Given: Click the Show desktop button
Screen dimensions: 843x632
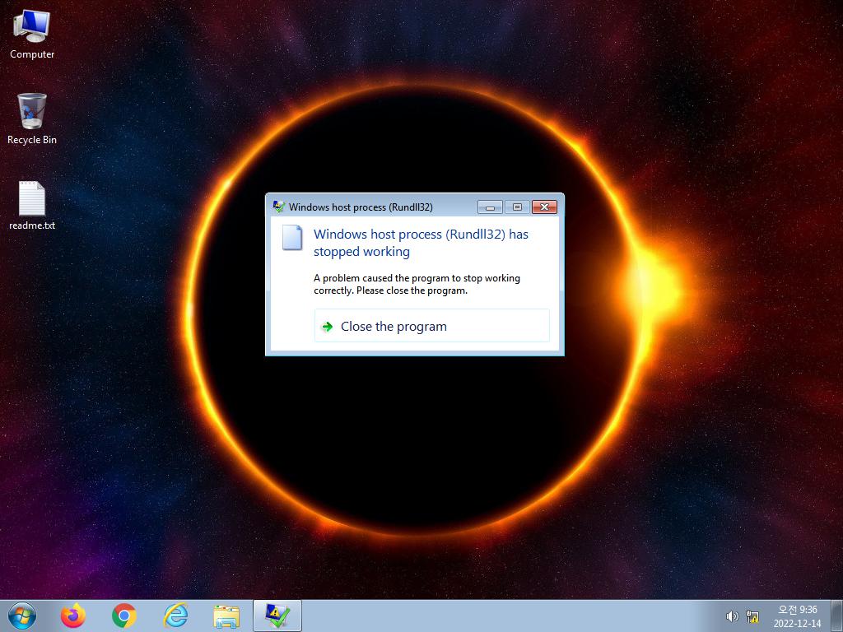Looking at the screenshot, I should click(x=837, y=616).
